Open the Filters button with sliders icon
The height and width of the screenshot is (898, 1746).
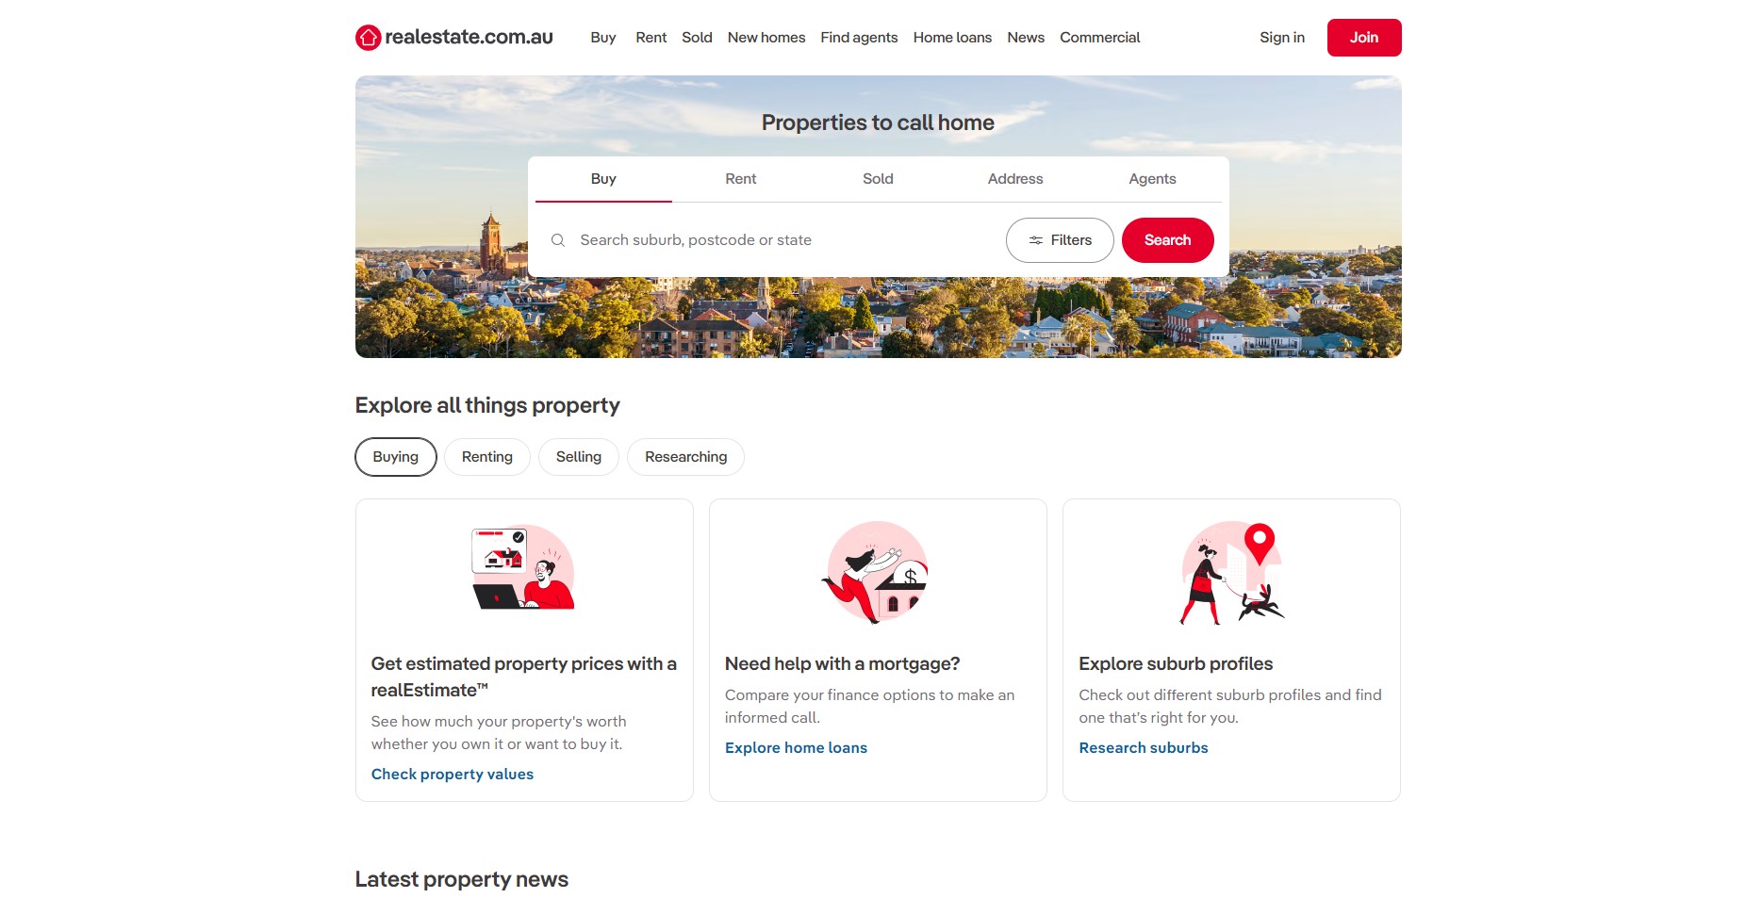pyautogui.click(x=1060, y=240)
